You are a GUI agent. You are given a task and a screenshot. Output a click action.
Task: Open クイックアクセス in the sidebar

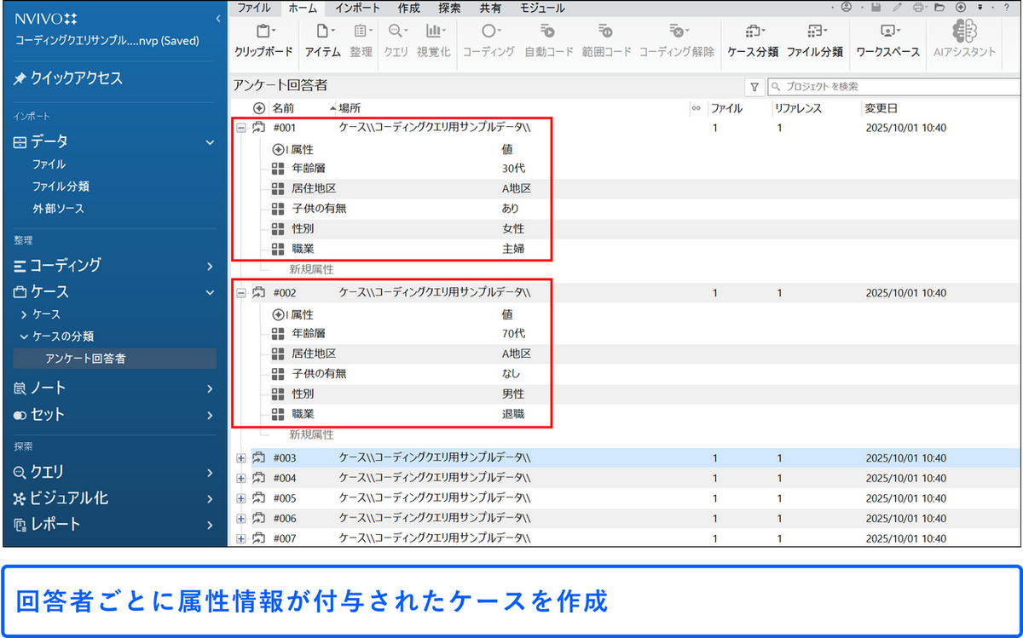[x=77, y=78]
